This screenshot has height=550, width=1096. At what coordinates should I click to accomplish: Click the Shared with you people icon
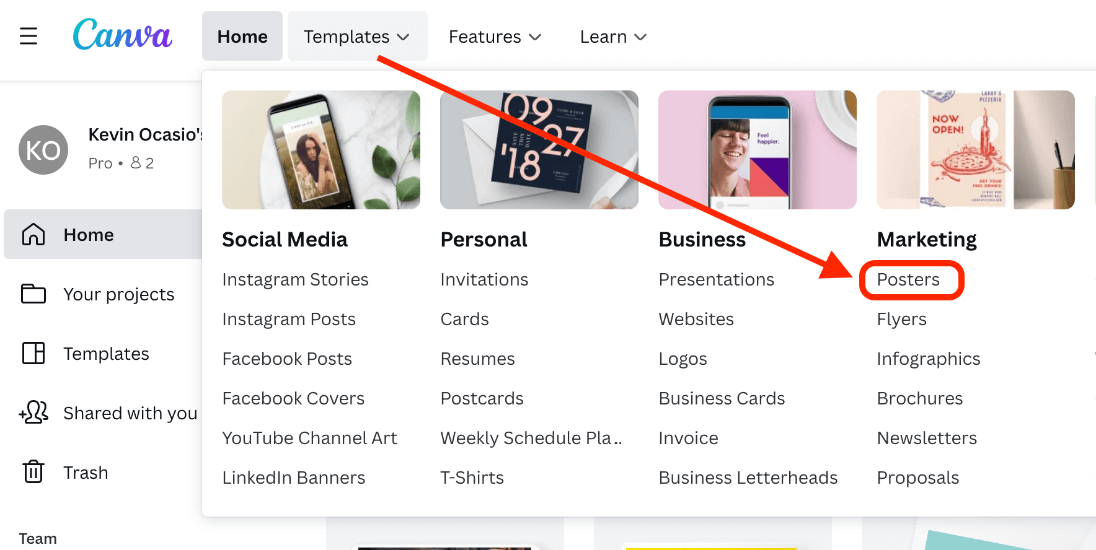coord(33,412)
